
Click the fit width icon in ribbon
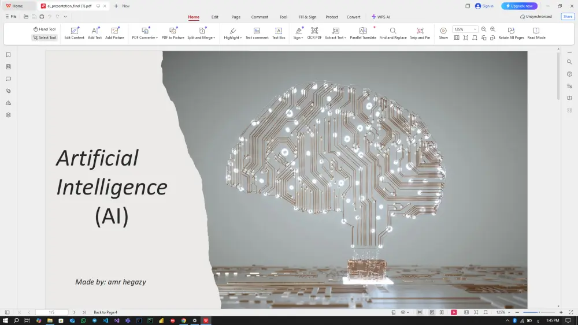[x=475, y=38]
